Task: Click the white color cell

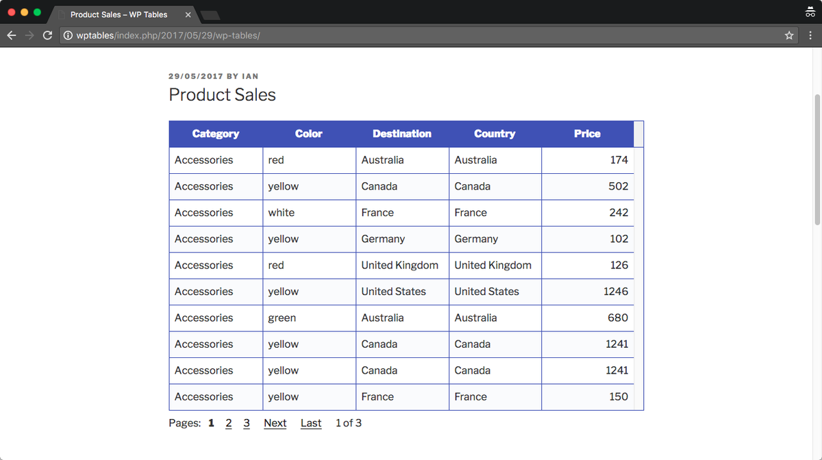Action: (309, 213)
